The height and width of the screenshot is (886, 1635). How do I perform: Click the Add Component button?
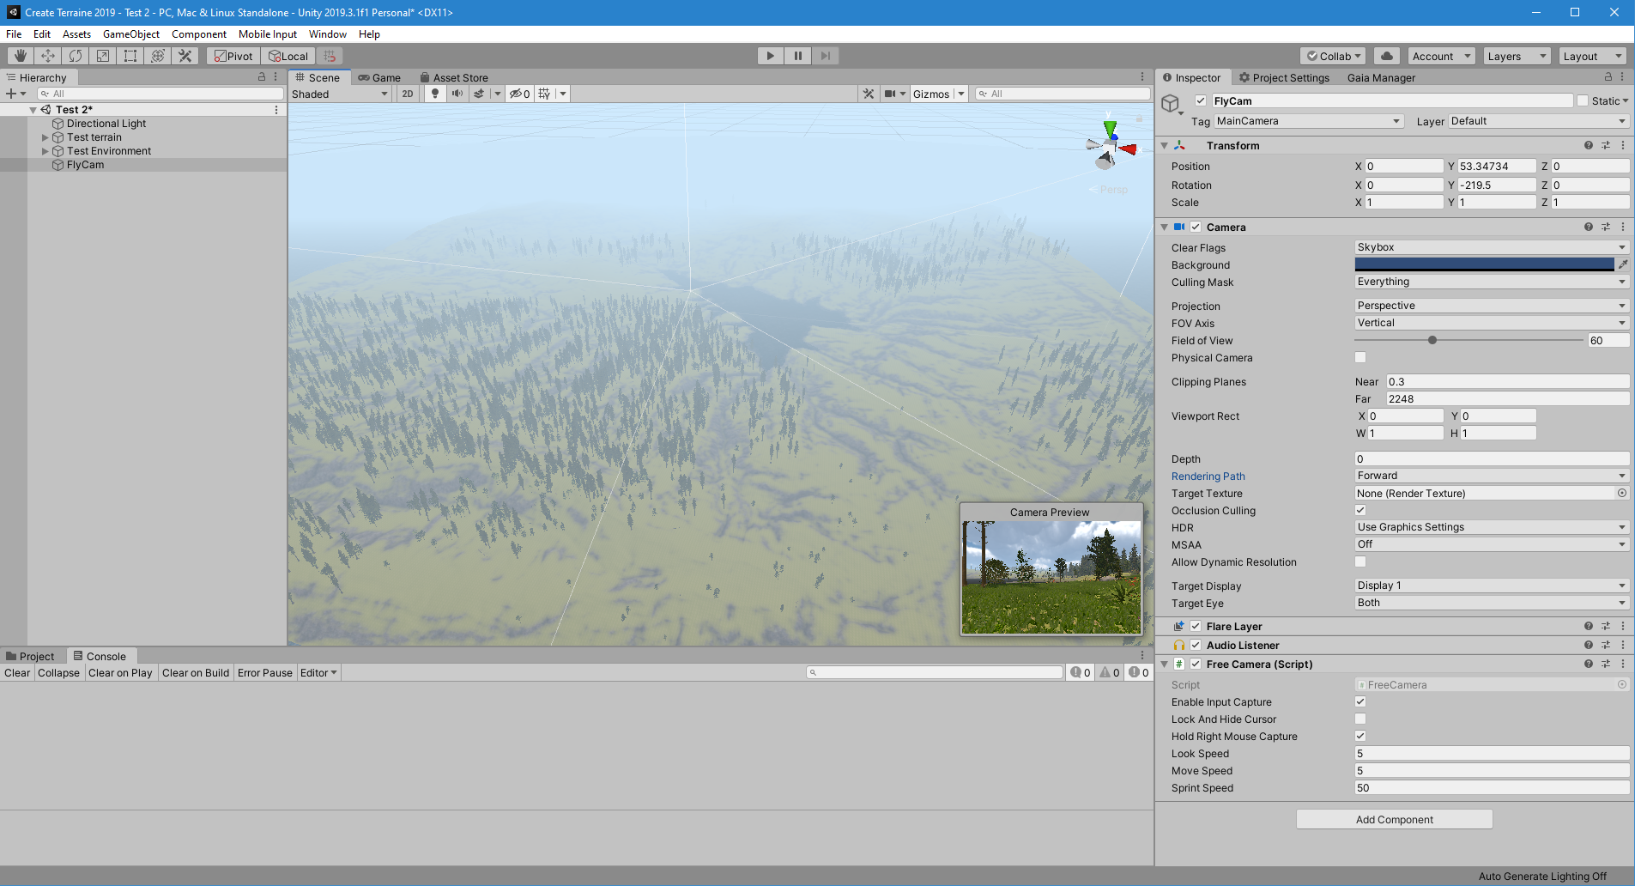pyautogui.click(x=1394, y=819)
